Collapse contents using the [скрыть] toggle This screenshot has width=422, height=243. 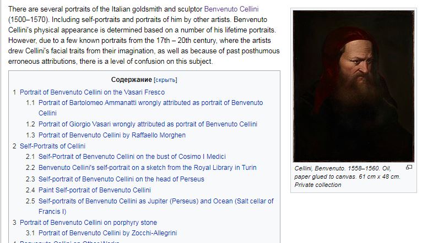[x=165, y=80]
